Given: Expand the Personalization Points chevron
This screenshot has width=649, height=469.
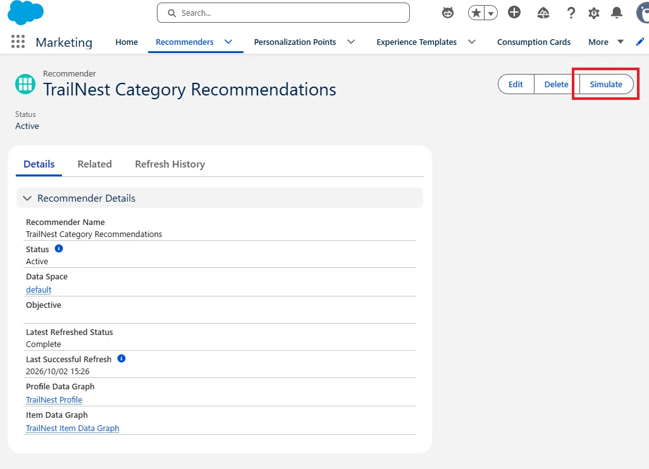Looking at the screenshot, I should pos(351,42).
